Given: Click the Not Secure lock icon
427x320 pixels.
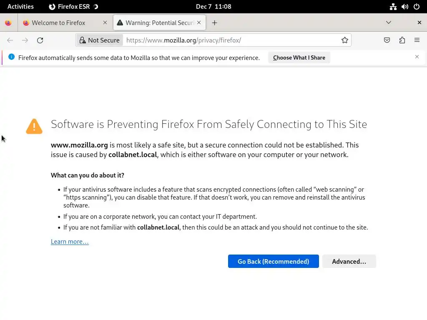Looking at the screenshot, I should (x=83, y=40).
